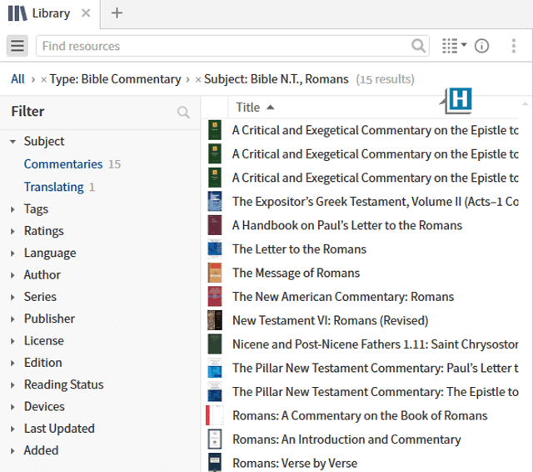Open Pillar Commentary: Paul's Letter
The width and height of the screenshot is (533, 472).
[x=376, y=369]
